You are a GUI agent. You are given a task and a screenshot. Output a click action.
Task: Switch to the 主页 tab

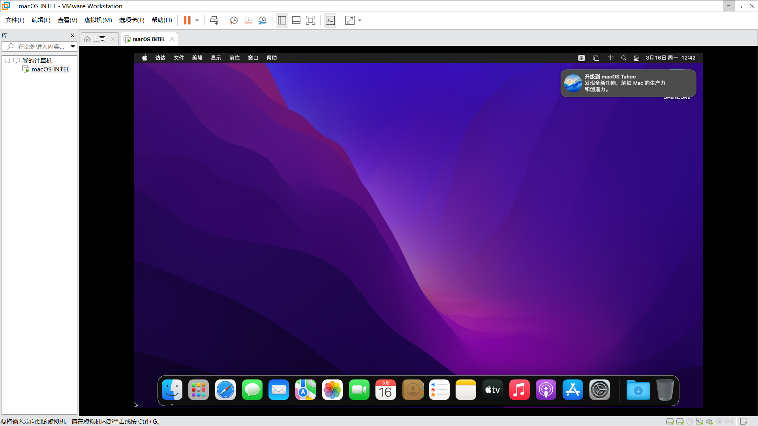coord(99,39)
